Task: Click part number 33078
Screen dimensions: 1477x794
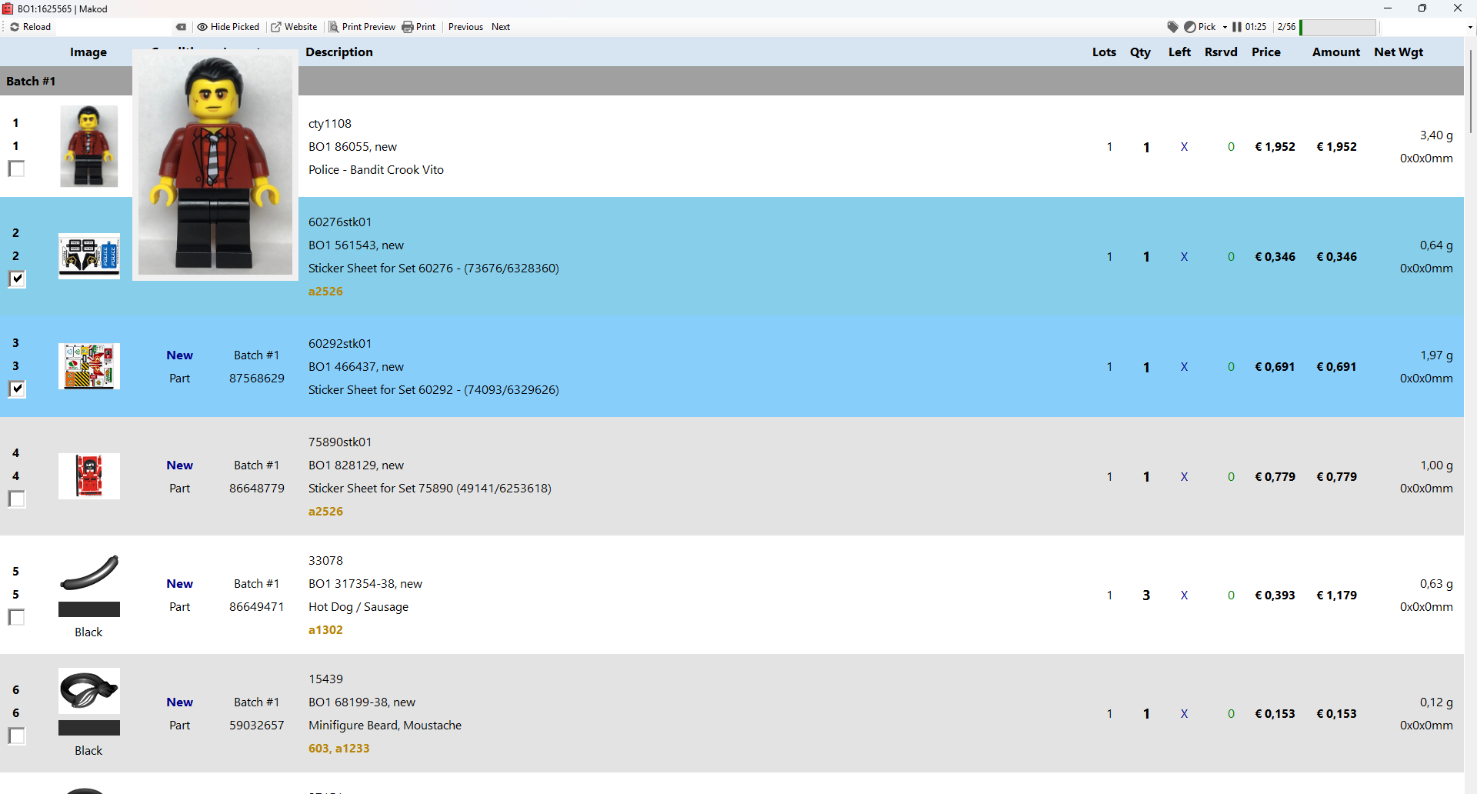Action: coord(325,561)
